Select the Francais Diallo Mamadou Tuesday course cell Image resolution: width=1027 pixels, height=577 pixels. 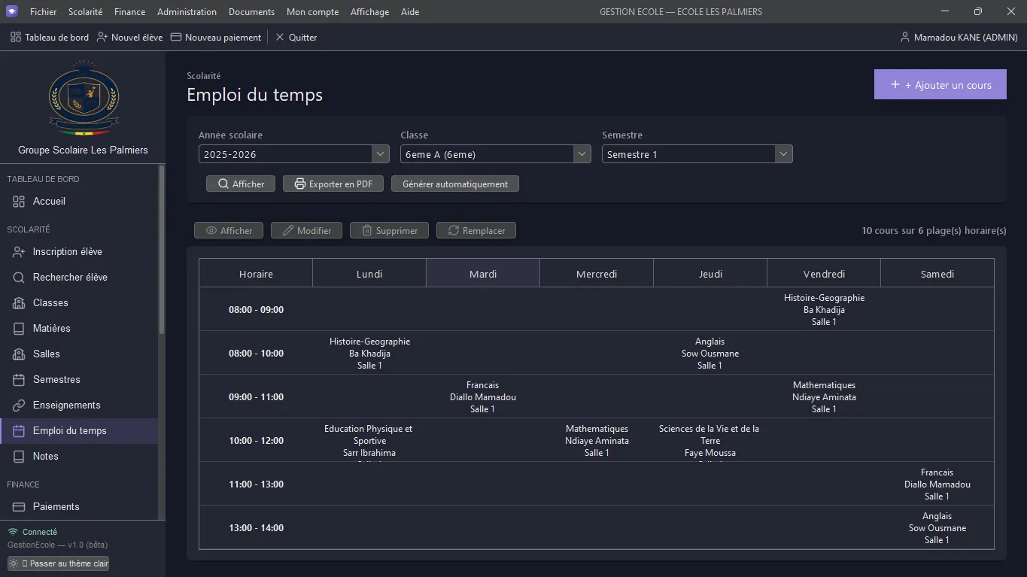pos(483,396)
